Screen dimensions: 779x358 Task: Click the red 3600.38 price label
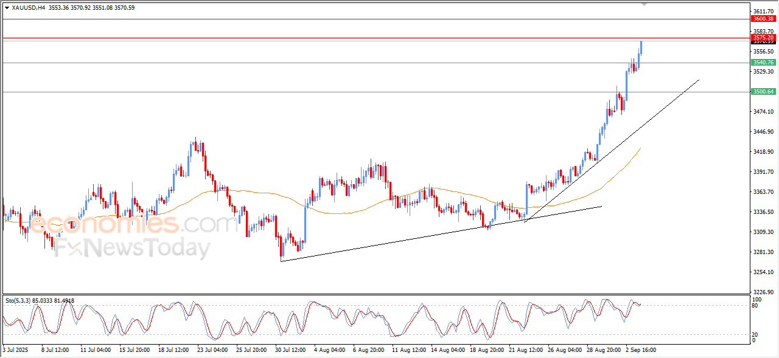point(763,19)
